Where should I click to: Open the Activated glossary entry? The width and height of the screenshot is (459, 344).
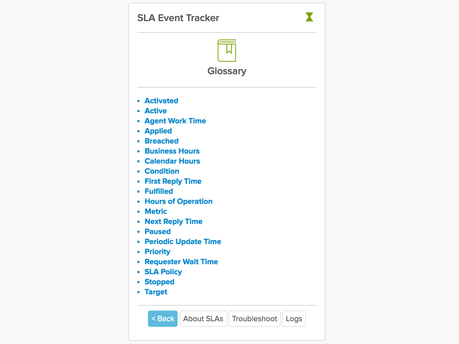point(161,101)
